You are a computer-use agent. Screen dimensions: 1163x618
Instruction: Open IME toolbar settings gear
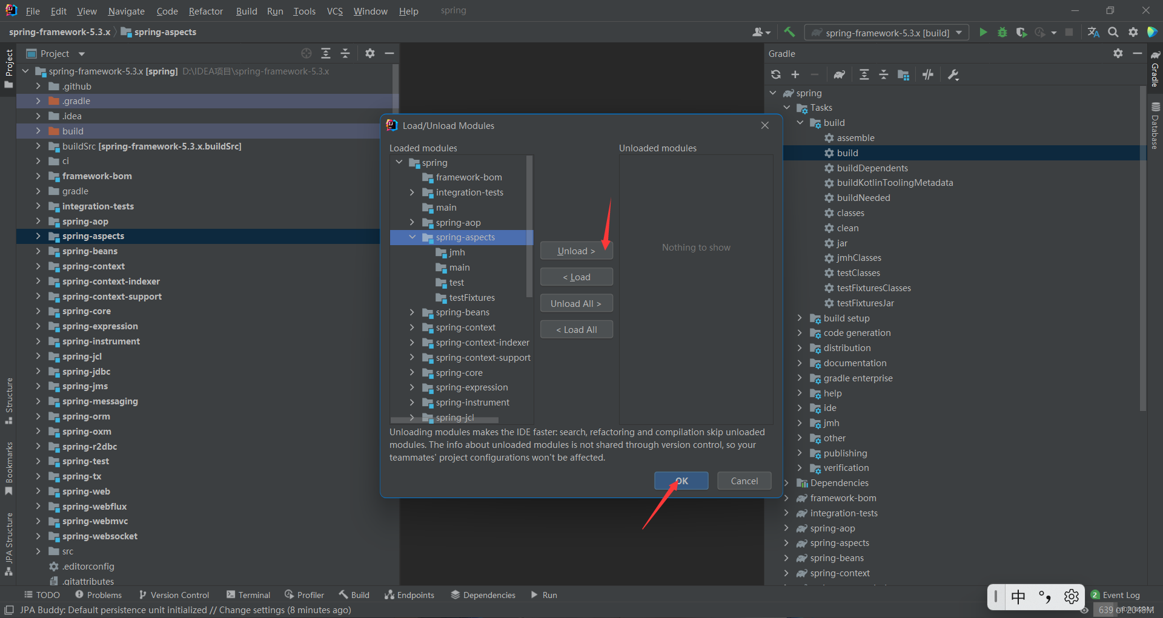click(1071, 597)
